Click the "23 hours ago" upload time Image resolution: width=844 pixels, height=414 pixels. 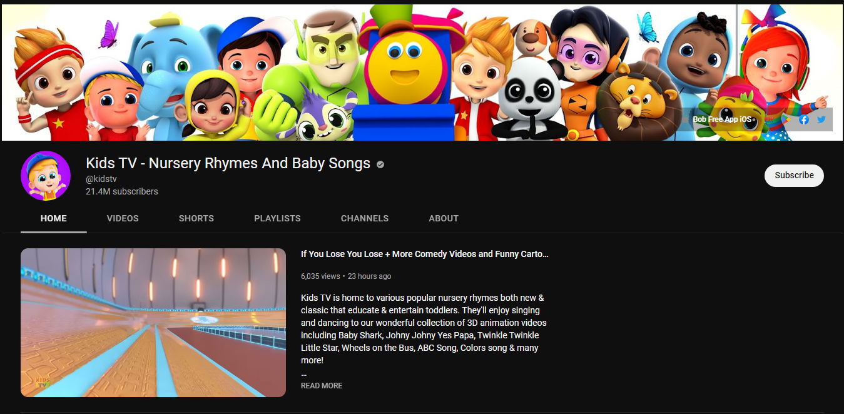click(x=370, y=276)
